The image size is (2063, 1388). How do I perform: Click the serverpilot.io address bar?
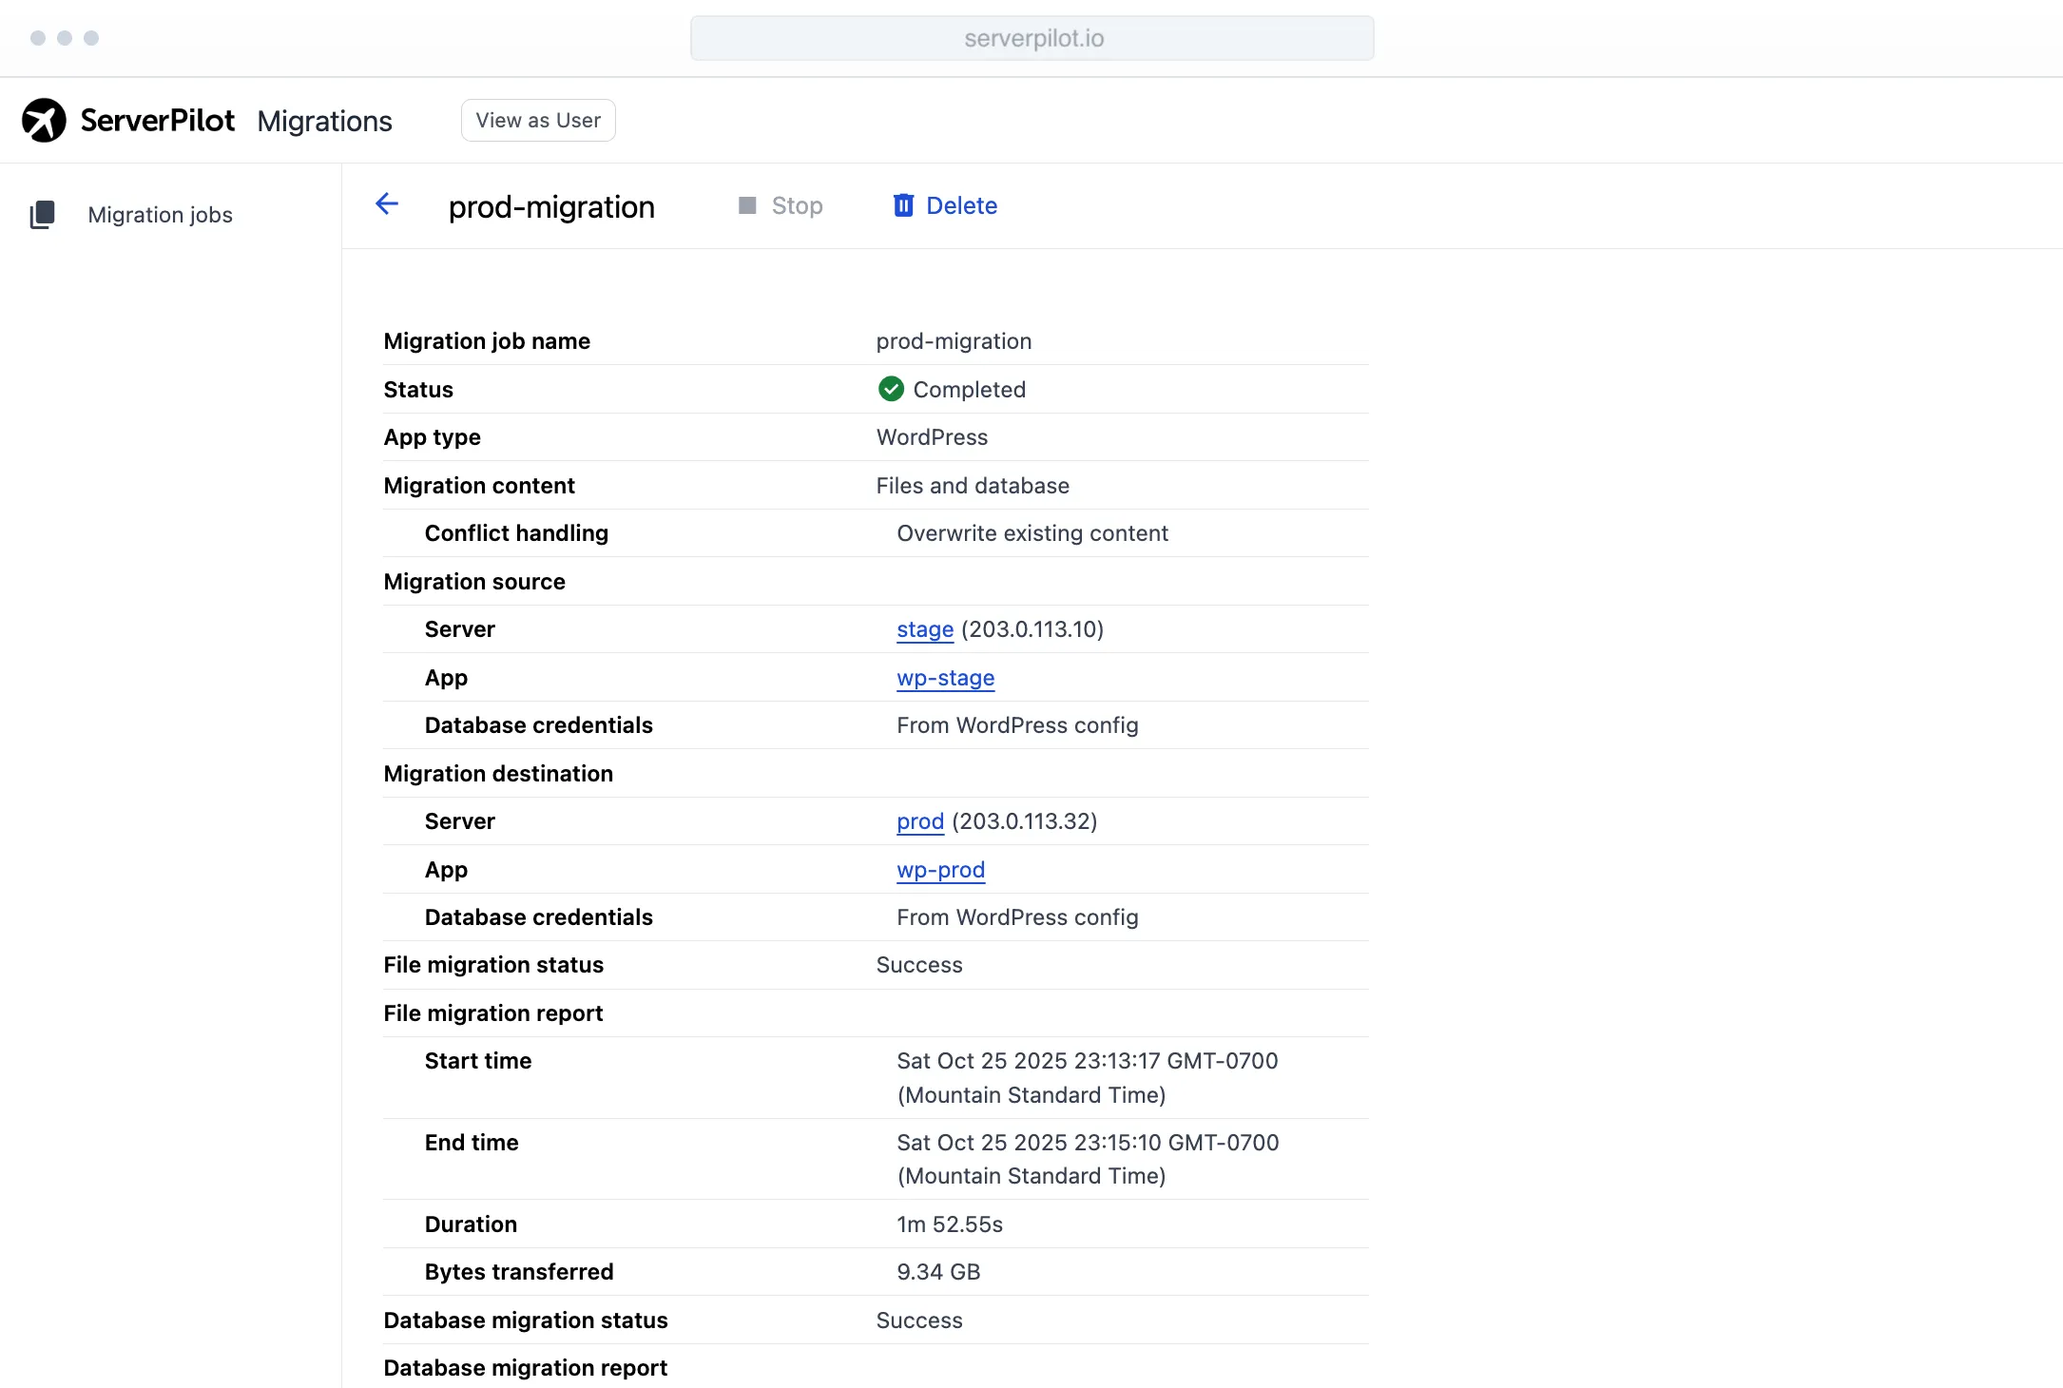click(x=1031, y=38)
